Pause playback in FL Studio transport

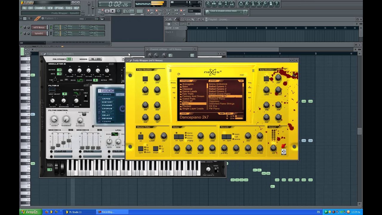pyautogui.click(x=107, y=11)
